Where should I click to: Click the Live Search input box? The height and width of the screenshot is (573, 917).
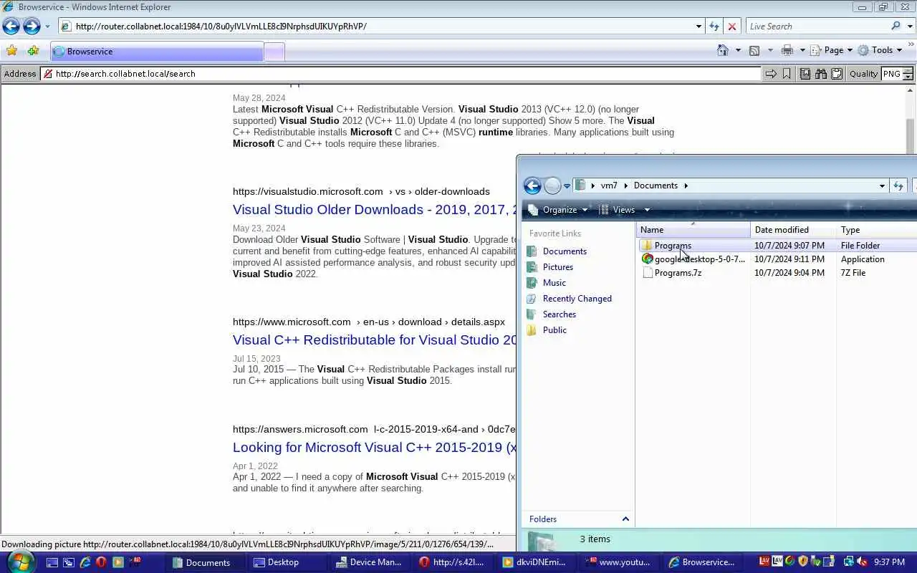point(817,27)
